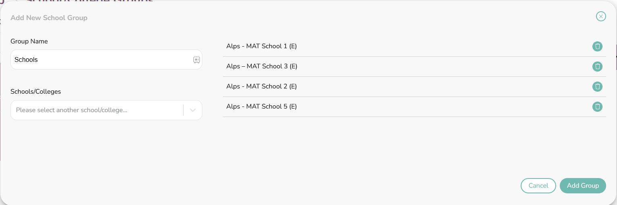The image size is (617, 205).
Task: Delete MAT School 5 (E) from the group
Action: tap(597, 107)
